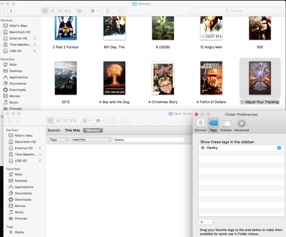The width and height of the screenshot is (286, 237).
Task: Select A Boy and His Dog thumbnail
Action: tap(114, 78)
